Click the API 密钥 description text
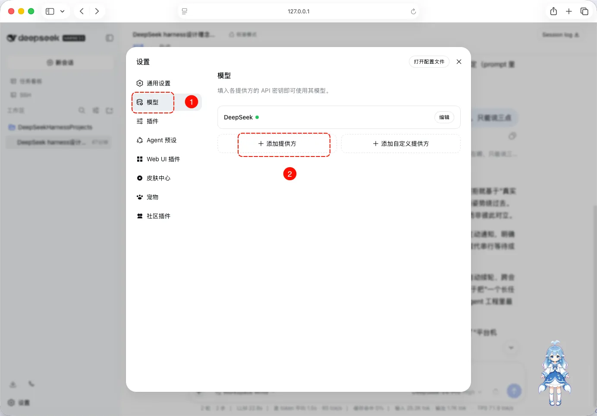The width and height of the screenshot is (597, 416). coord(273,91)
